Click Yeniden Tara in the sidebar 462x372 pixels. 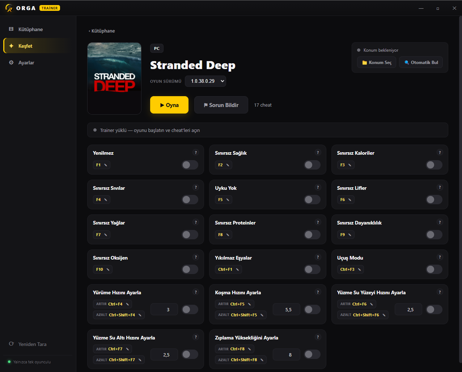click(38, 344)
